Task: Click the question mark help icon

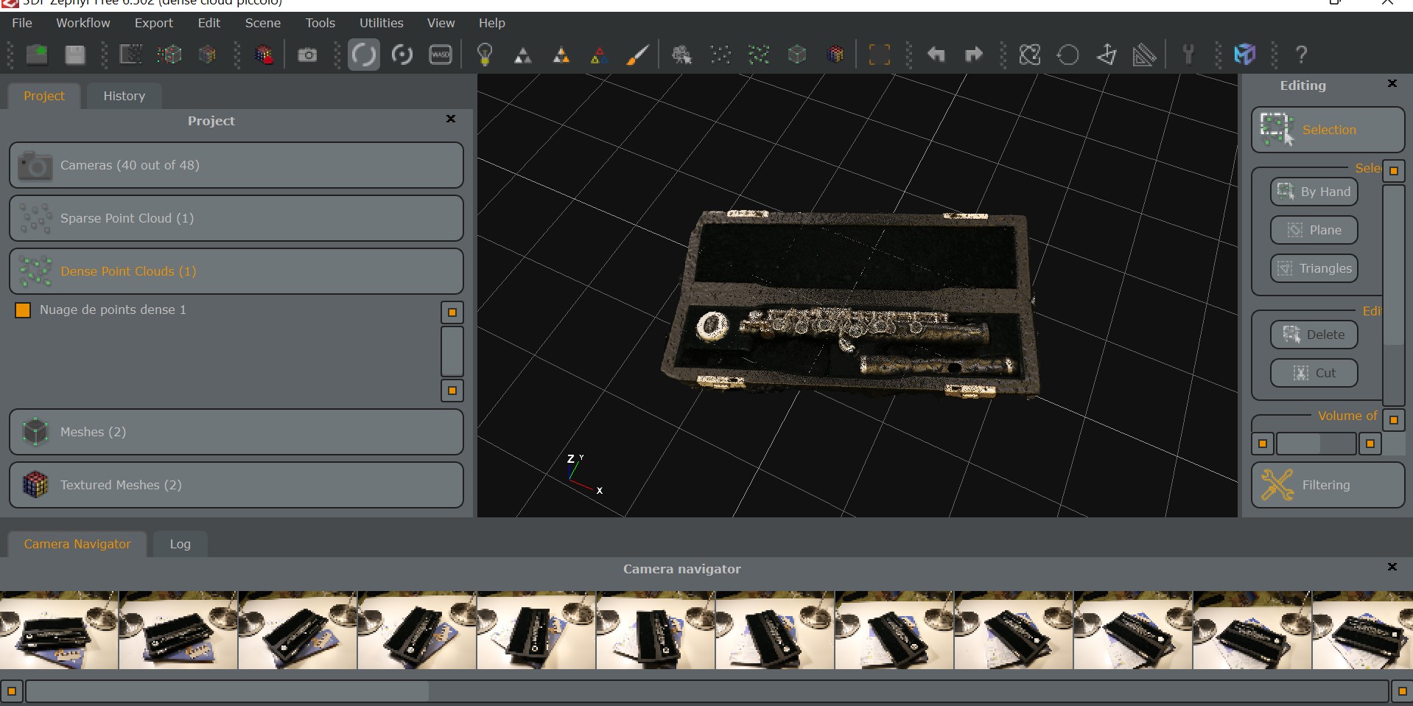Action: tap(1302, 55)
